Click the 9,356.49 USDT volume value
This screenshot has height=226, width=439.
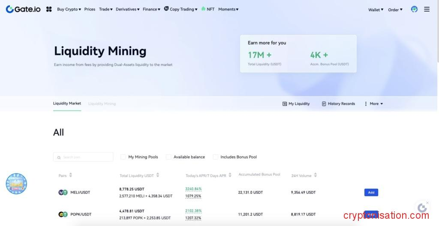303,192
